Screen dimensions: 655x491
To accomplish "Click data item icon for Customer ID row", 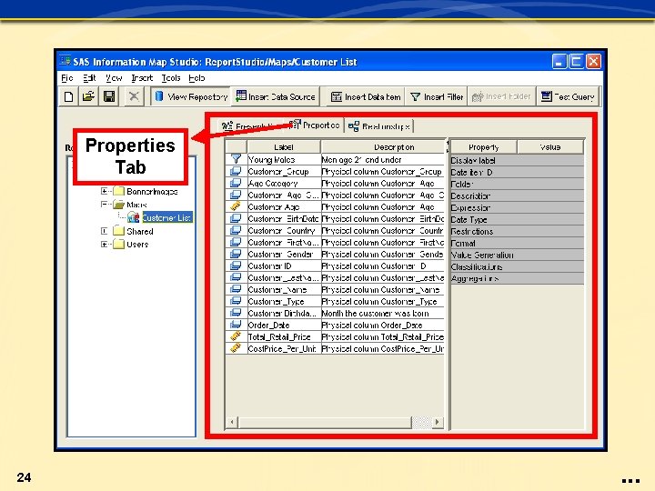I will [x=236, y=266].
